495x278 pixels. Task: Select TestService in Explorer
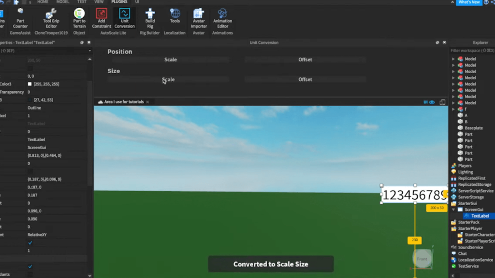click(x=468, y=266)
